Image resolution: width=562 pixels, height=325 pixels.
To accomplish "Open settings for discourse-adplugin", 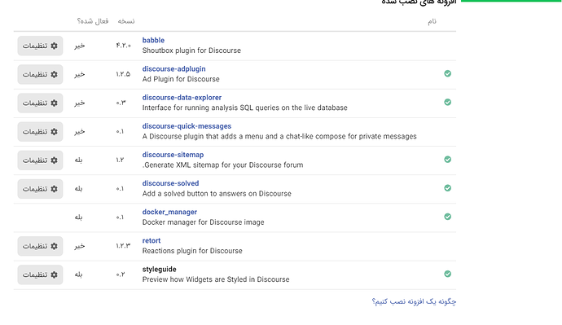I will 40,75.
